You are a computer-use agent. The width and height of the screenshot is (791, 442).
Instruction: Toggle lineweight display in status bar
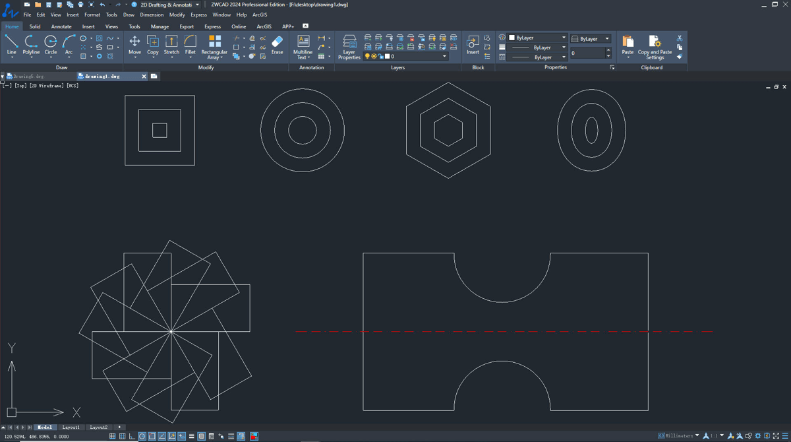[191, 436]
